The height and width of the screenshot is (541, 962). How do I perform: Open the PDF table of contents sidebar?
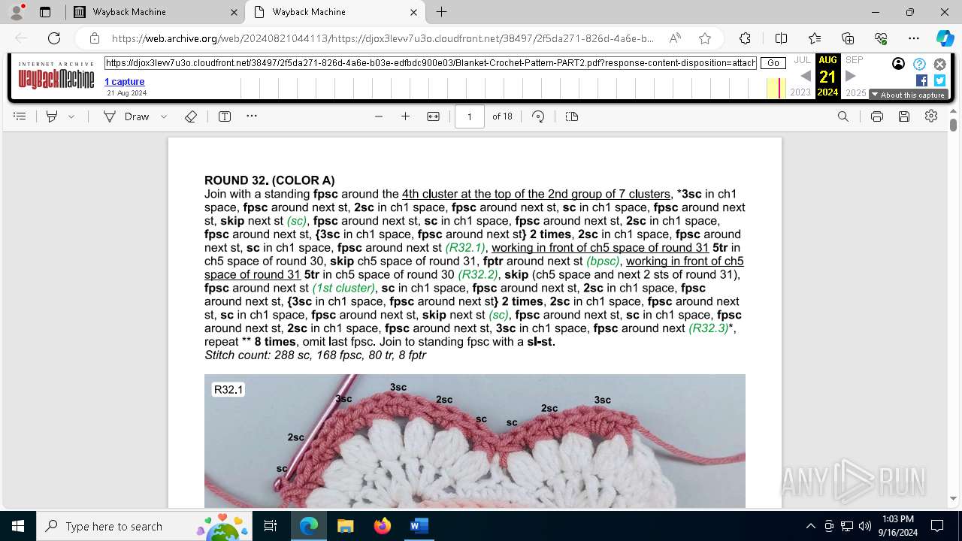pos(20,116)
